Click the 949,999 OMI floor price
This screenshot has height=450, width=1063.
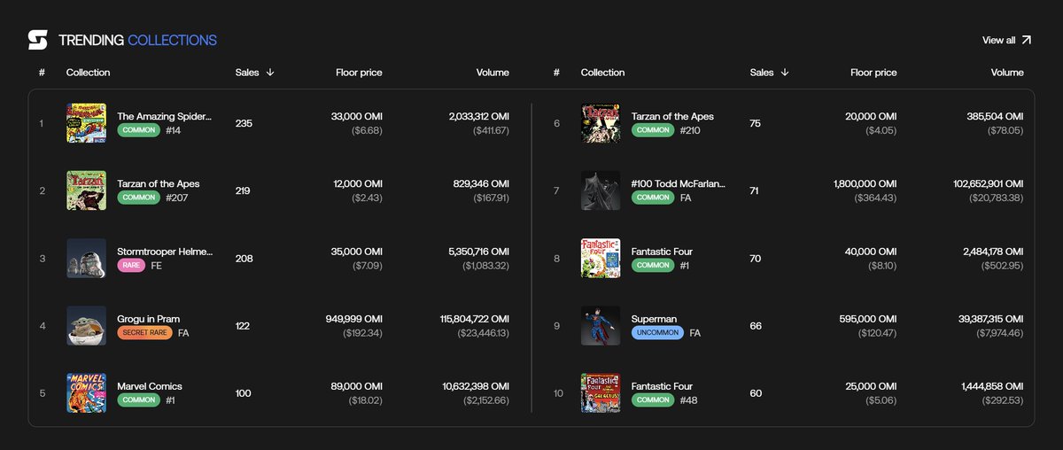pyautogui.click(x=353, y=318)
